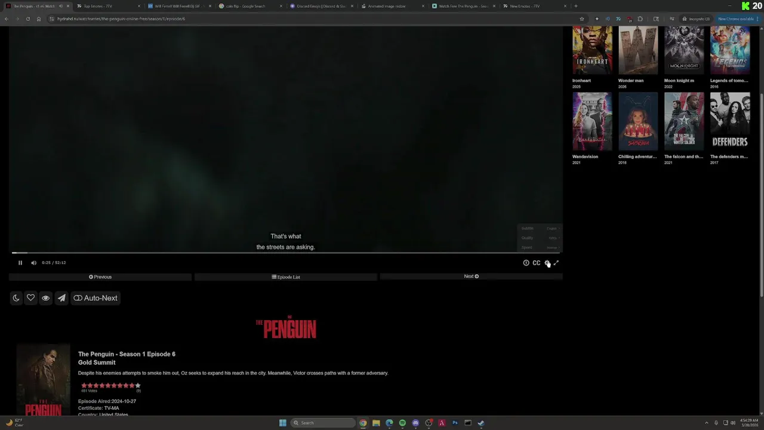Screen dimensions: 764x430
Task: Show hidden system tray icons
Action: coord(707,423)
